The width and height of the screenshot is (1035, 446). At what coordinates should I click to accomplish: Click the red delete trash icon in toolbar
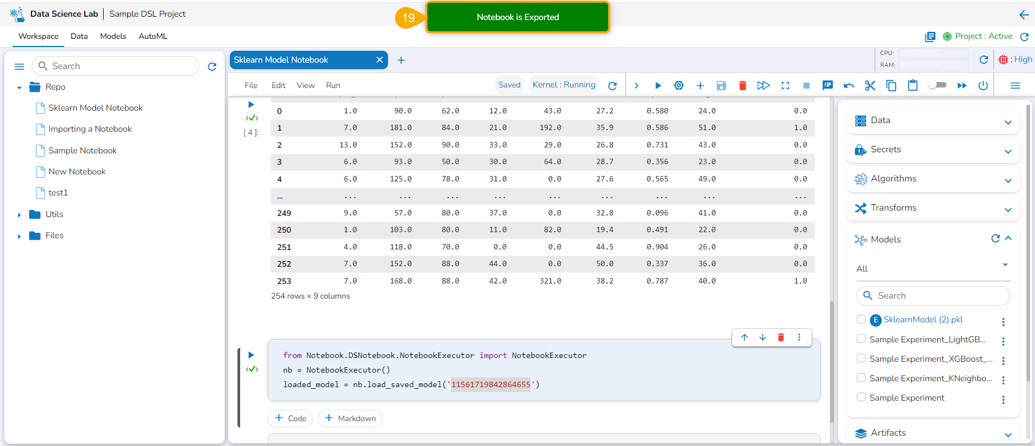tap(743, 85)
